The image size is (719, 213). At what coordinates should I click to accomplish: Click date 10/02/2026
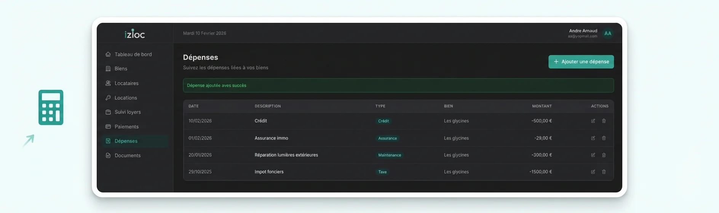click(200, 121)
